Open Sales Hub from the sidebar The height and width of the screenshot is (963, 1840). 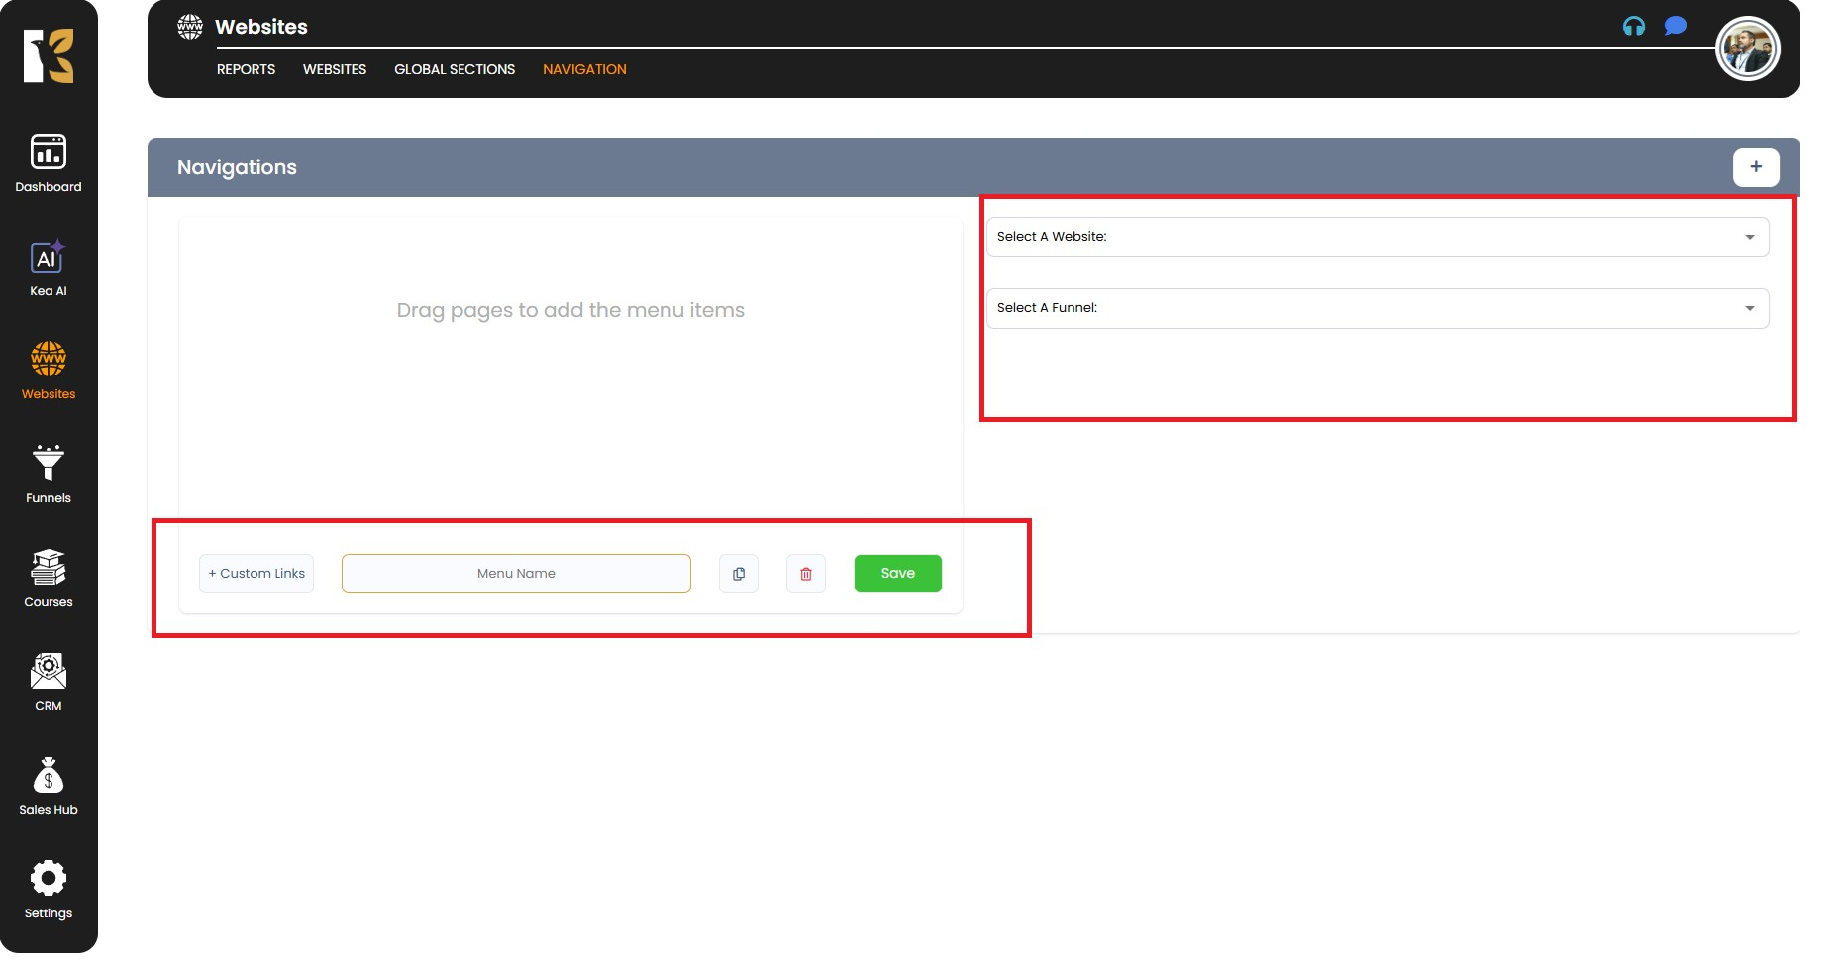(49, 786)
